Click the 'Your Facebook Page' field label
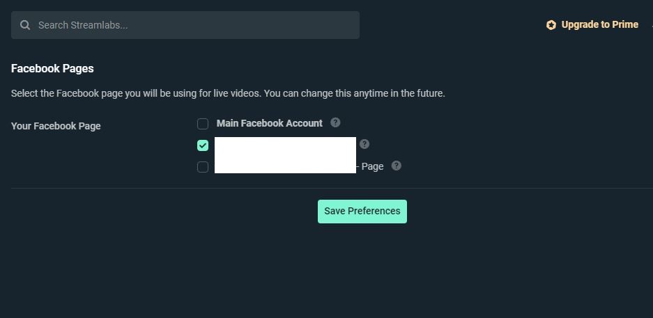Image resolution: width=653 pixels, height=318 pixels. (56, 126)
